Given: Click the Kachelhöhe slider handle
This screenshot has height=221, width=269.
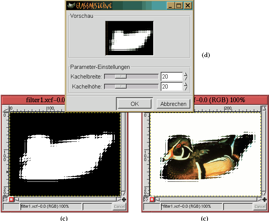Looking at the screenshot, I should [x=121, y=86].
